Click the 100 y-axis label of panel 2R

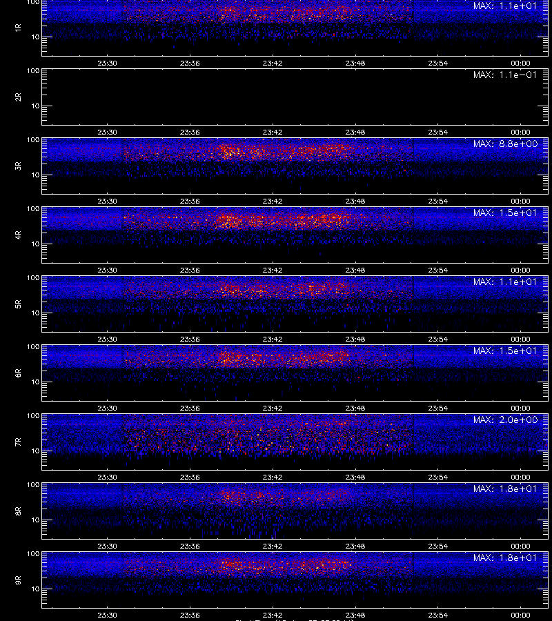[33, 71]
